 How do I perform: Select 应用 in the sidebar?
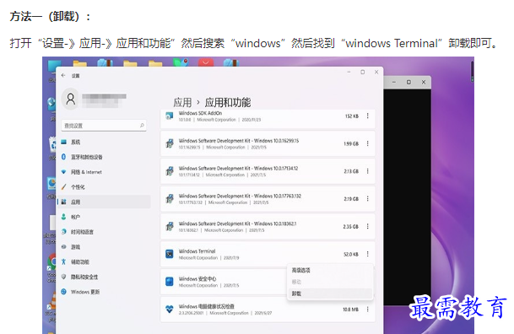[x=104, y=202]
